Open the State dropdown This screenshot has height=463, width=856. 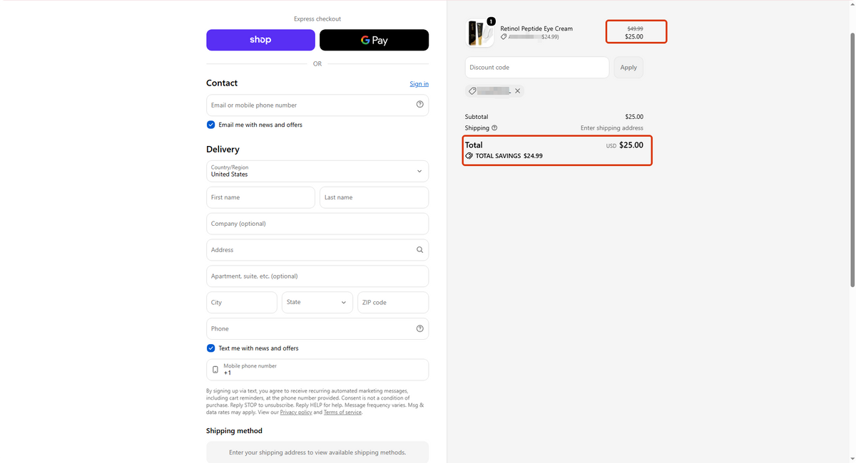[317, 302]
